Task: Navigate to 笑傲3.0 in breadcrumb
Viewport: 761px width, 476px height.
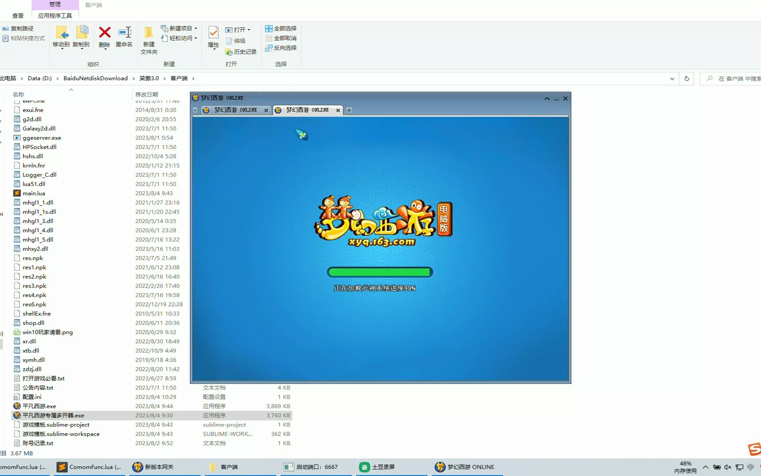Action: click(x=149, y=78)
